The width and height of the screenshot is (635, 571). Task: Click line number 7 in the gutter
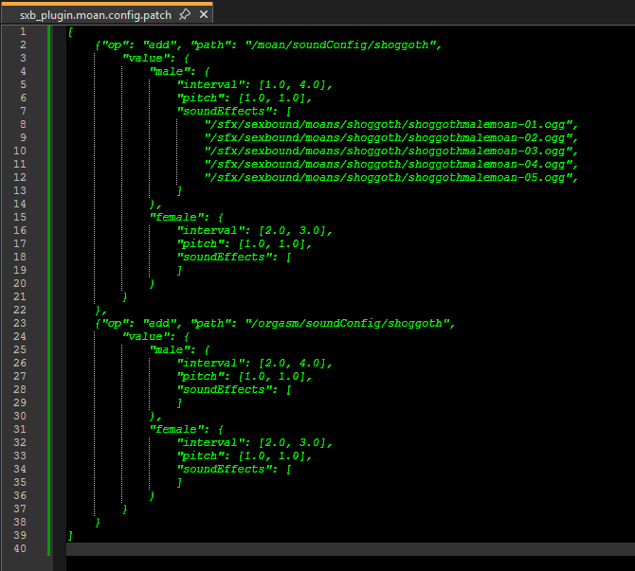(x=23, y=111)
